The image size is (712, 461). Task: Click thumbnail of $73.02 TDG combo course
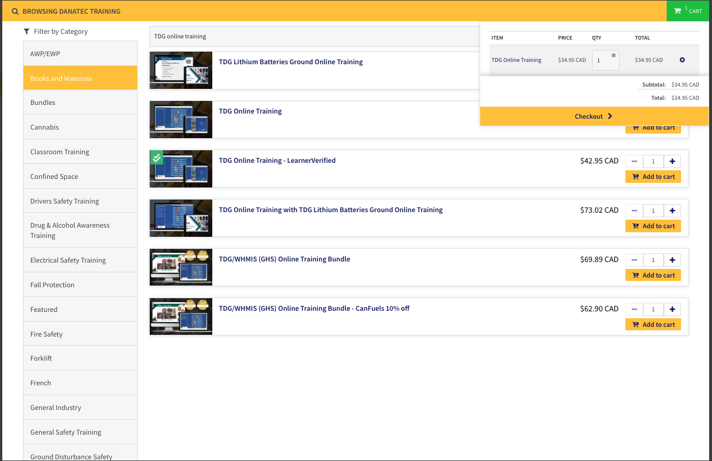(181, 218)
